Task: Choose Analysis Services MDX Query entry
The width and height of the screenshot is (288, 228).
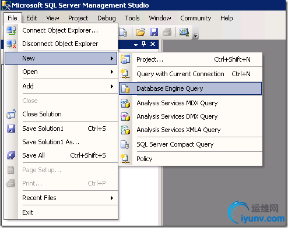Action: (x=191, y=103)
